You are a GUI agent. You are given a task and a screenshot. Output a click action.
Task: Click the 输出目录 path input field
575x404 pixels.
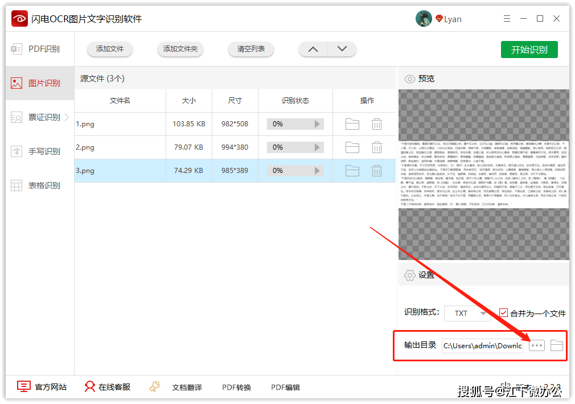[482, 346]
